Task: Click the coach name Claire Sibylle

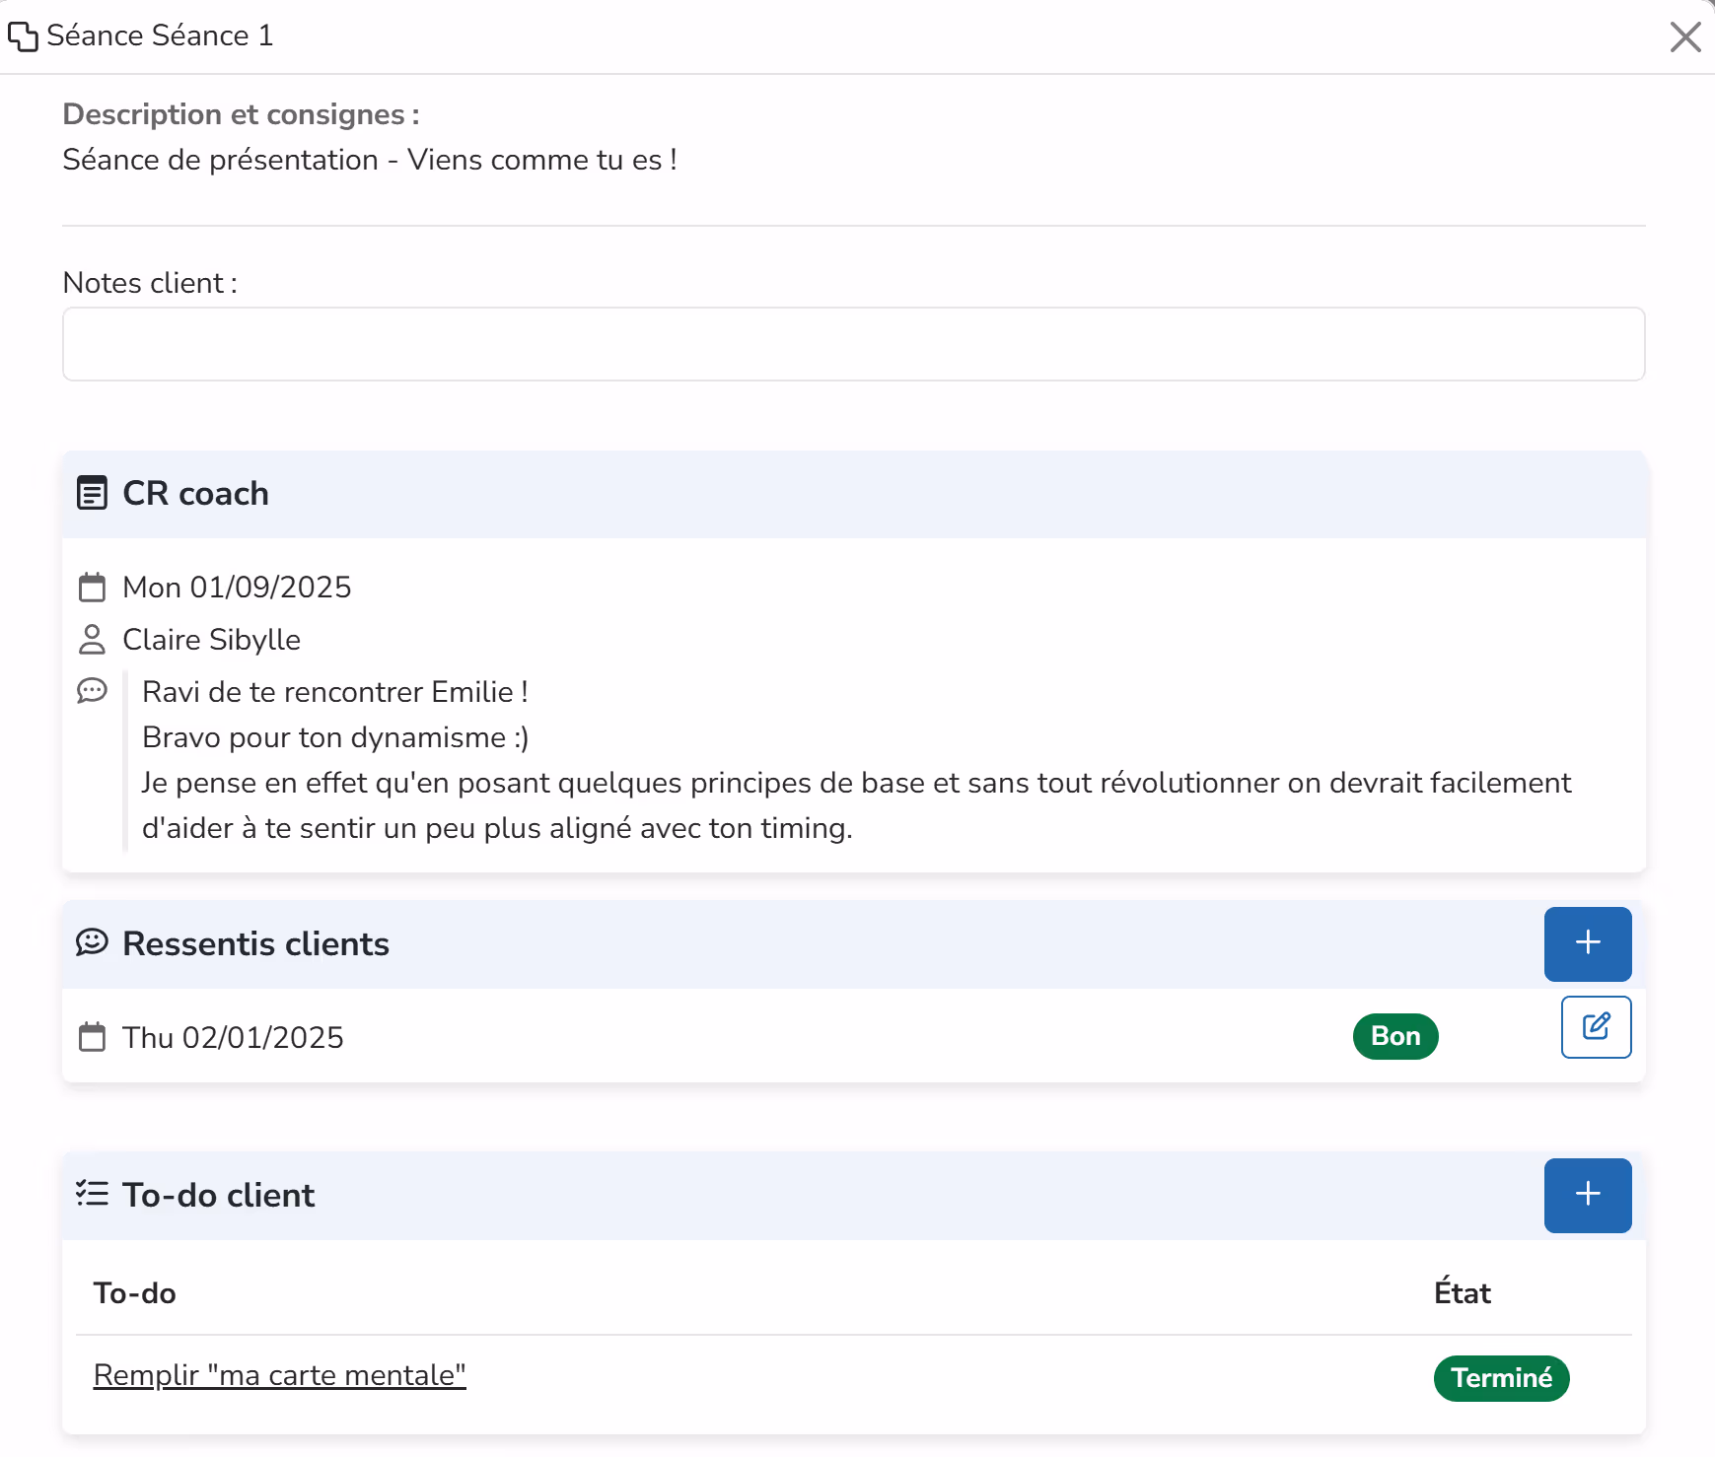Action: 211,640
